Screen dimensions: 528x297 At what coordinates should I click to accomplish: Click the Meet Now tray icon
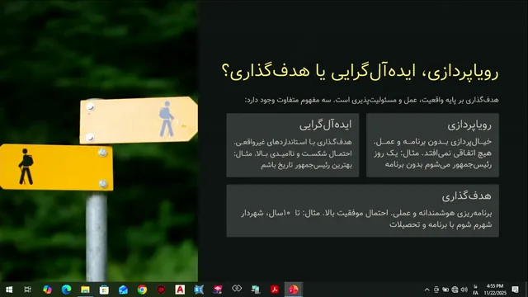point(436,290)
